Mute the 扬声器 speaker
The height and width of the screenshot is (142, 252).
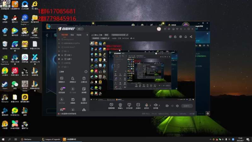point(155,106)
